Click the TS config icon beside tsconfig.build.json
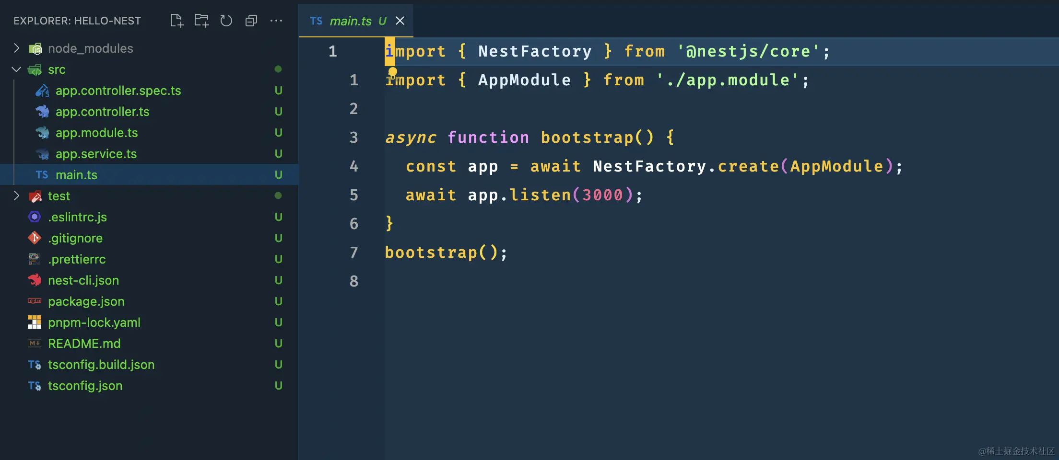This screenshot has height=460, width=1059. click(35, 365)
